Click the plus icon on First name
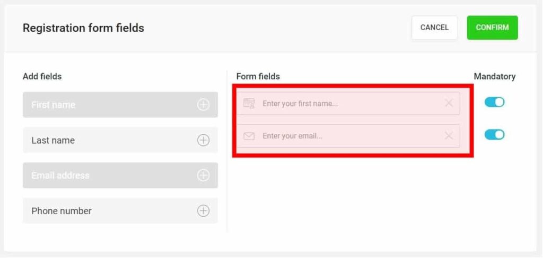The image size is (543, 258). 203,105
